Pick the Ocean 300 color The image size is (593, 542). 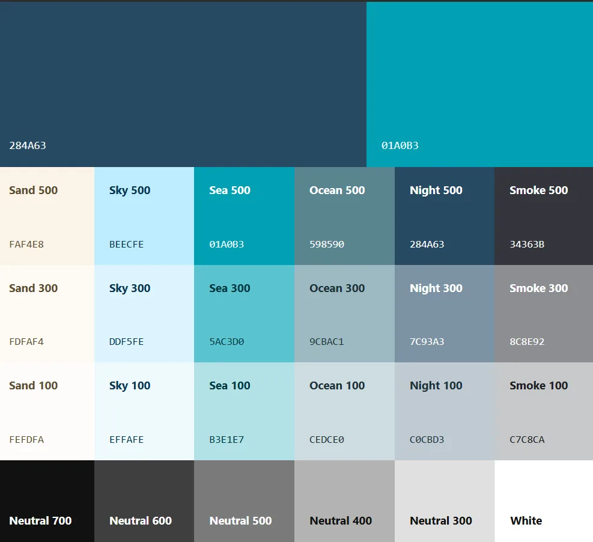tap(344, 314)
